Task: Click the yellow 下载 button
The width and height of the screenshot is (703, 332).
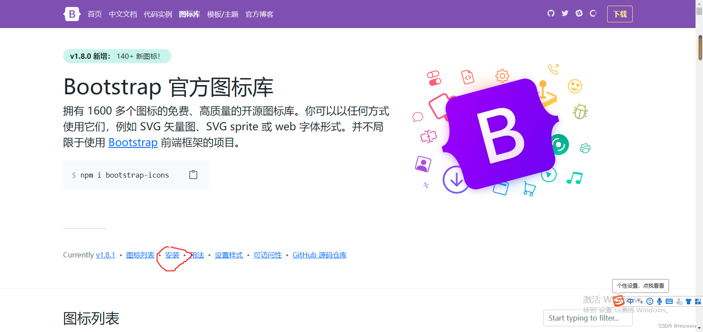Action: click(x=620, y=14)
